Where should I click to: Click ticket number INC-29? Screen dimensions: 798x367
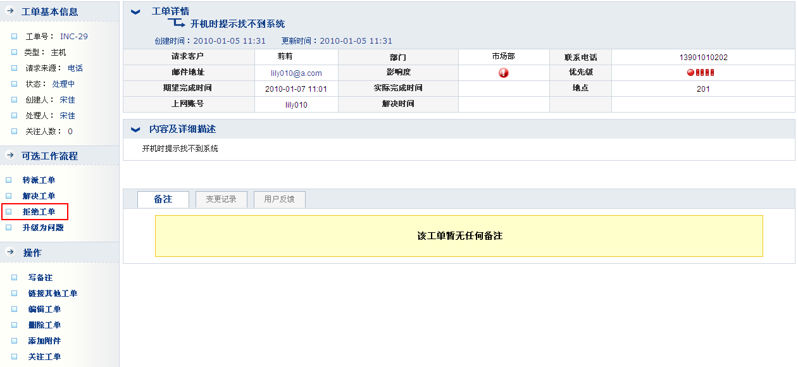74,37
